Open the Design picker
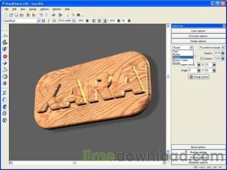This screenshot has height=170, width=227. (x=199, y=77)
